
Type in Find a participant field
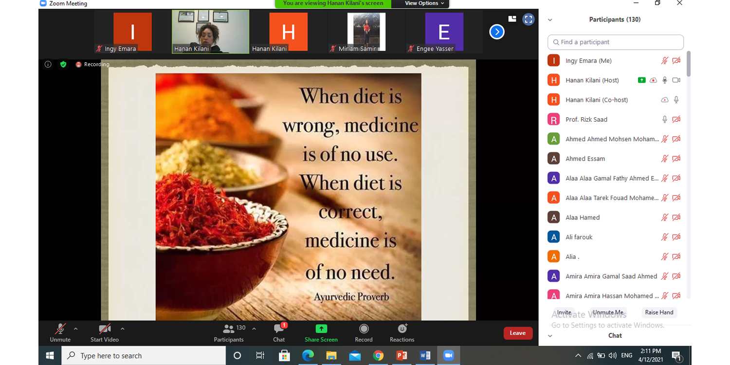pos(616,42)
